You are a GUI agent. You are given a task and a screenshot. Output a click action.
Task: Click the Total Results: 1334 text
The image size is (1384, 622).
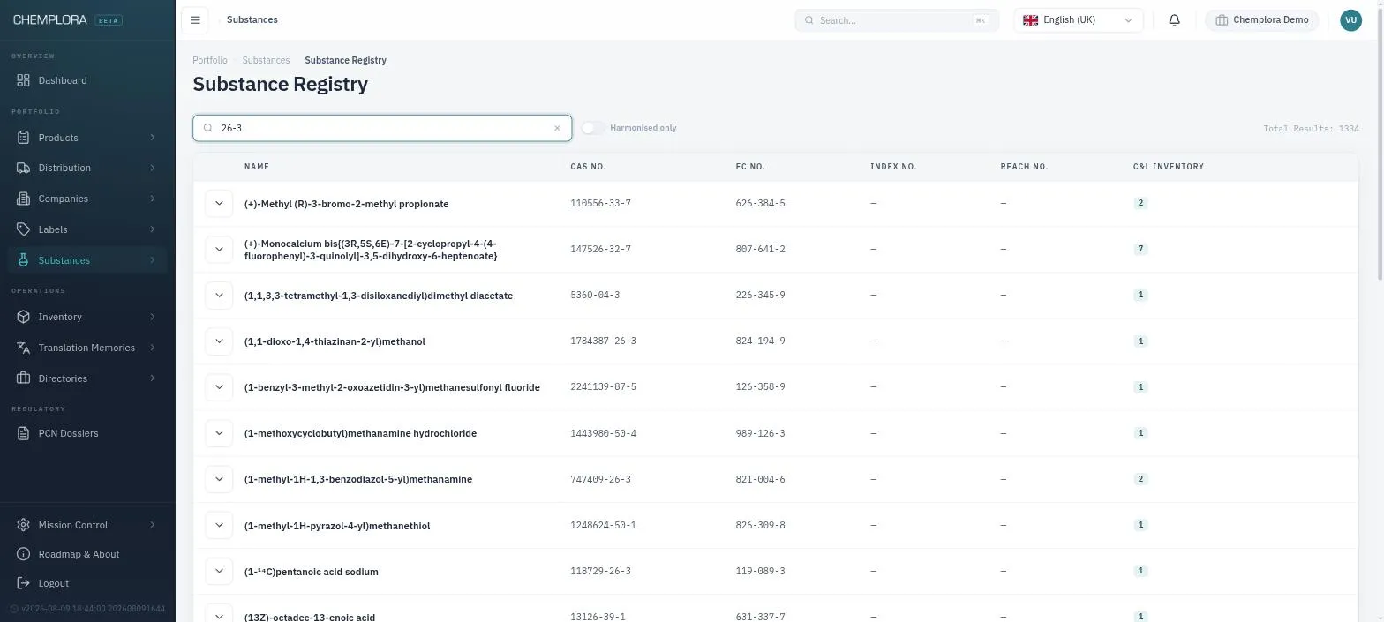[x=1311, y=129]
